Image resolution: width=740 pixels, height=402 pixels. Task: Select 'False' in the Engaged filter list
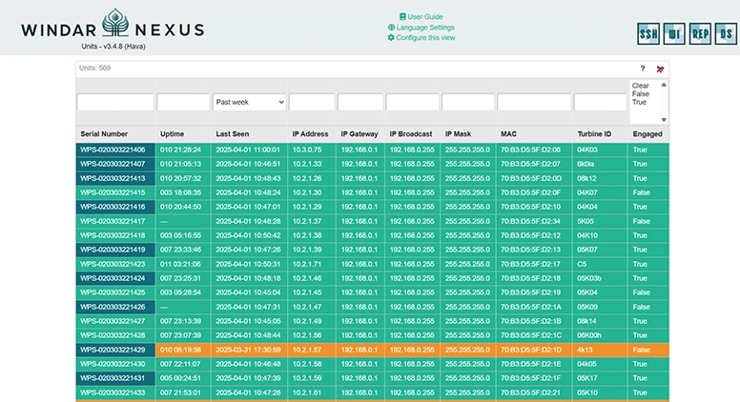pos(641,93)
